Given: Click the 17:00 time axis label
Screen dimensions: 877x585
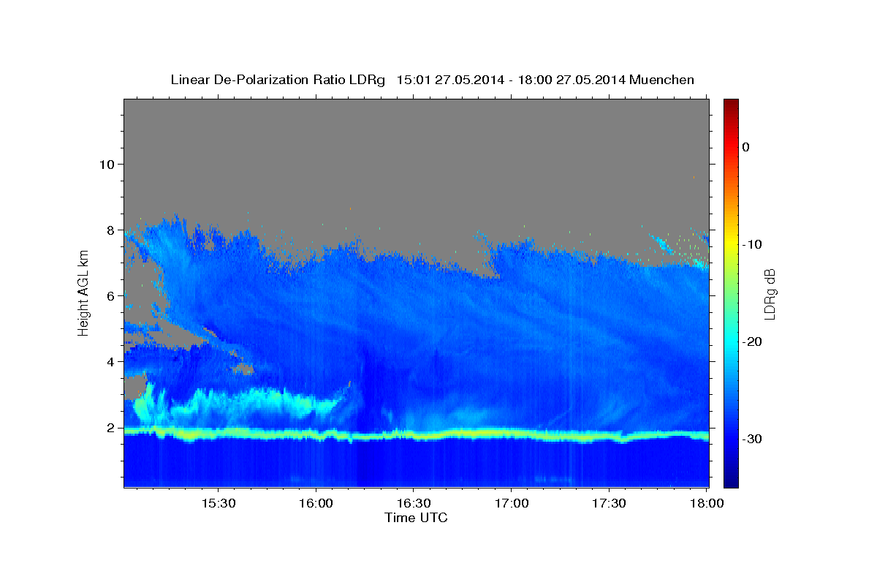Looking at the screenshot, I should pos(512,503).
